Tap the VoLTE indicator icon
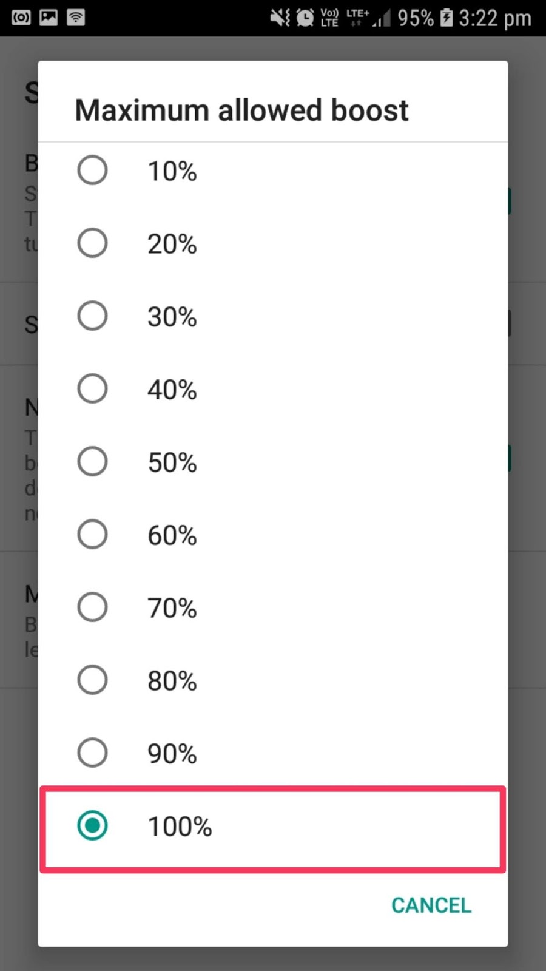 pyautogui.click(x=329, y=18)
